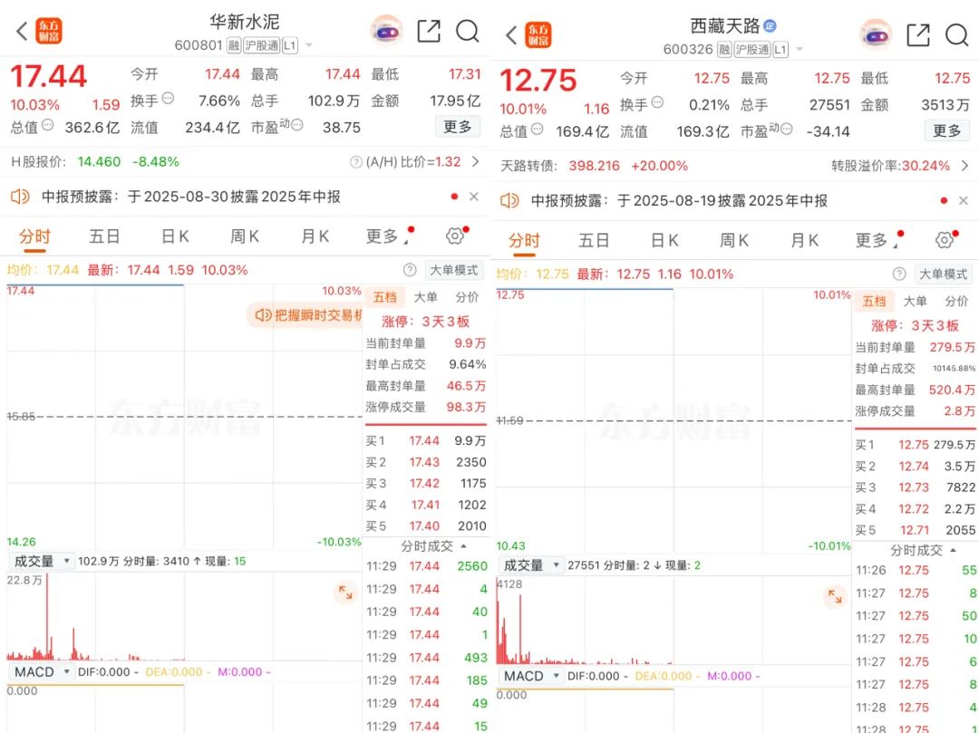This screenshot has width=979, height=733.
Task: Go back from 西藏天路 stock page
Action: click(x=510, y=35)
